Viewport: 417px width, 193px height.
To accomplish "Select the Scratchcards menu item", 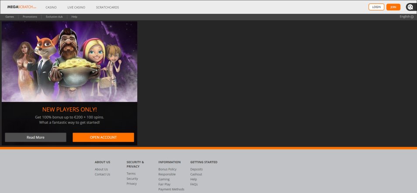I will (x=108, y=7).
